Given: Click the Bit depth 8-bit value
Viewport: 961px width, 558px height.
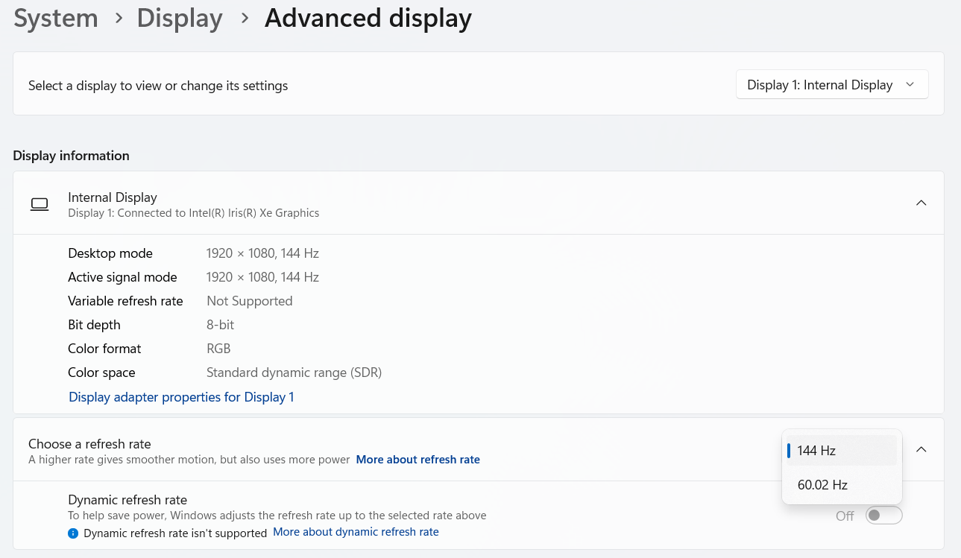Looking at the screenshot, I should [220, 325].
